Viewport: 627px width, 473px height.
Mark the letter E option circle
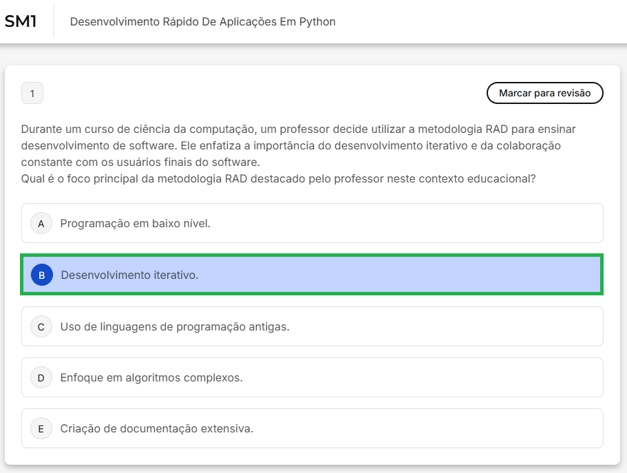click(x=41, y=428)
